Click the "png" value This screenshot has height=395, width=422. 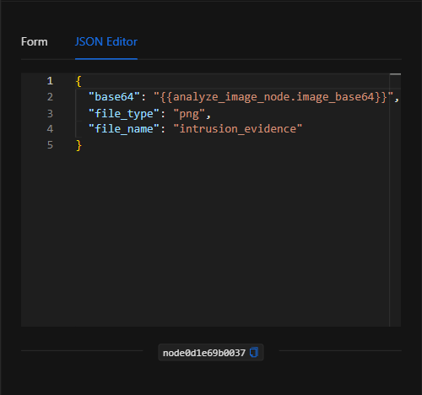coord(189,114)
